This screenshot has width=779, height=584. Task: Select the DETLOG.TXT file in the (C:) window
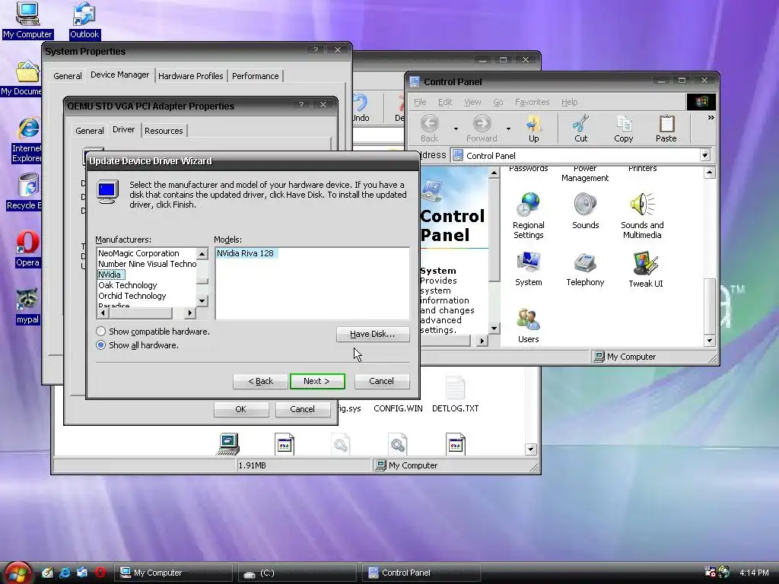(455, 395)
